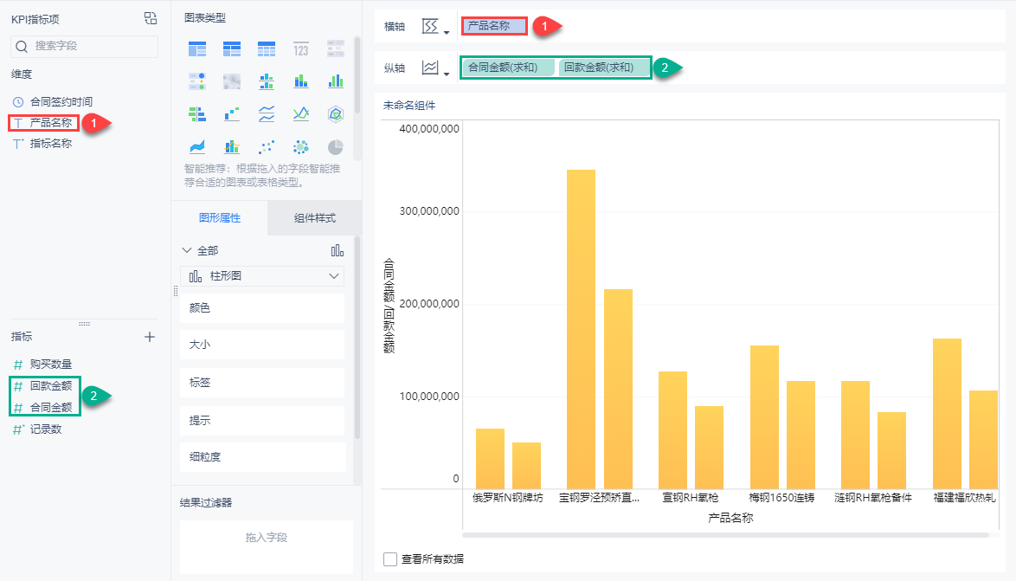Click the 标签 property box
Viewport: 1016px width, 581px height.
pyautogui.click(x=262, y=383)
